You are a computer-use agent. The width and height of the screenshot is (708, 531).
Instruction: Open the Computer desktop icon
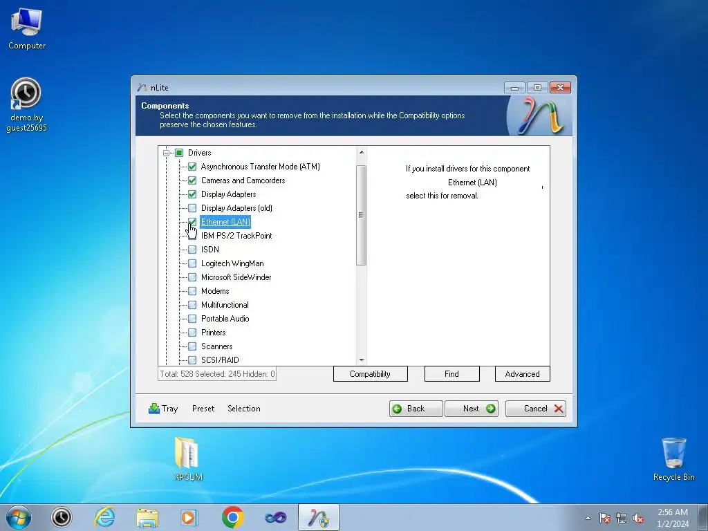coord(27,28)
